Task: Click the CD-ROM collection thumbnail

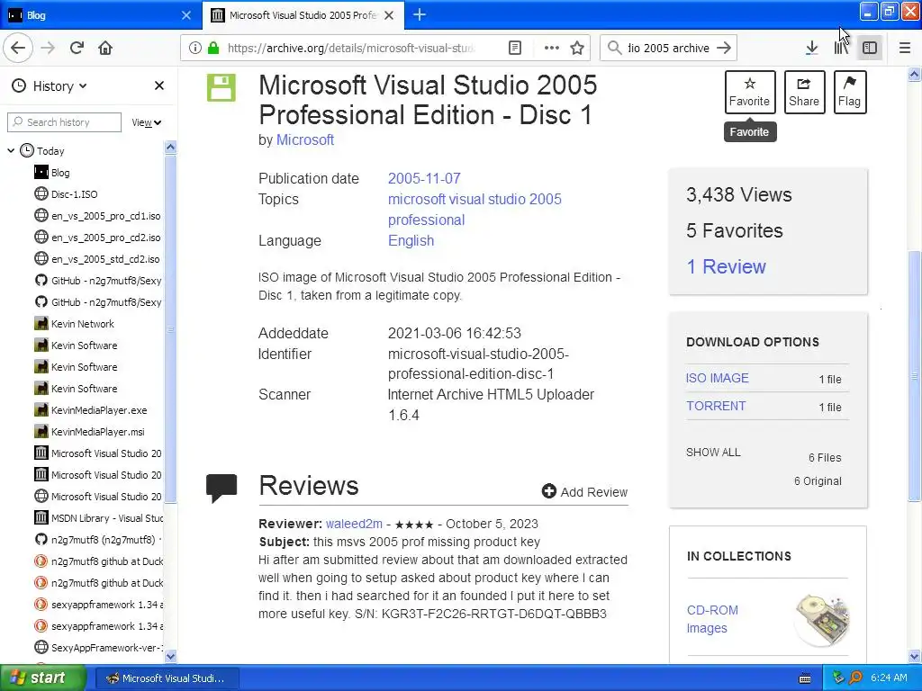Action: point(822,620)
